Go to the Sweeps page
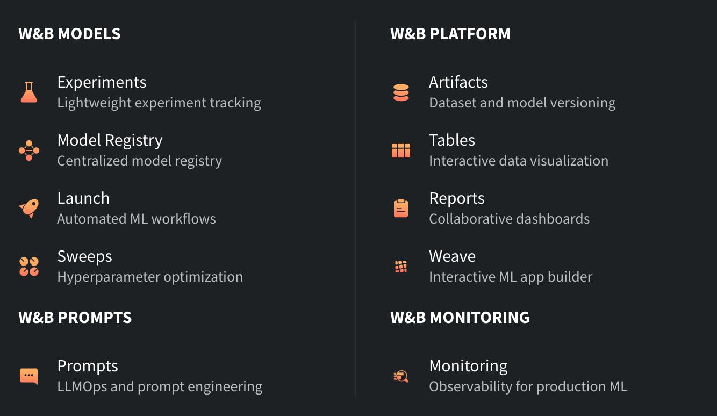 [85, 256]
